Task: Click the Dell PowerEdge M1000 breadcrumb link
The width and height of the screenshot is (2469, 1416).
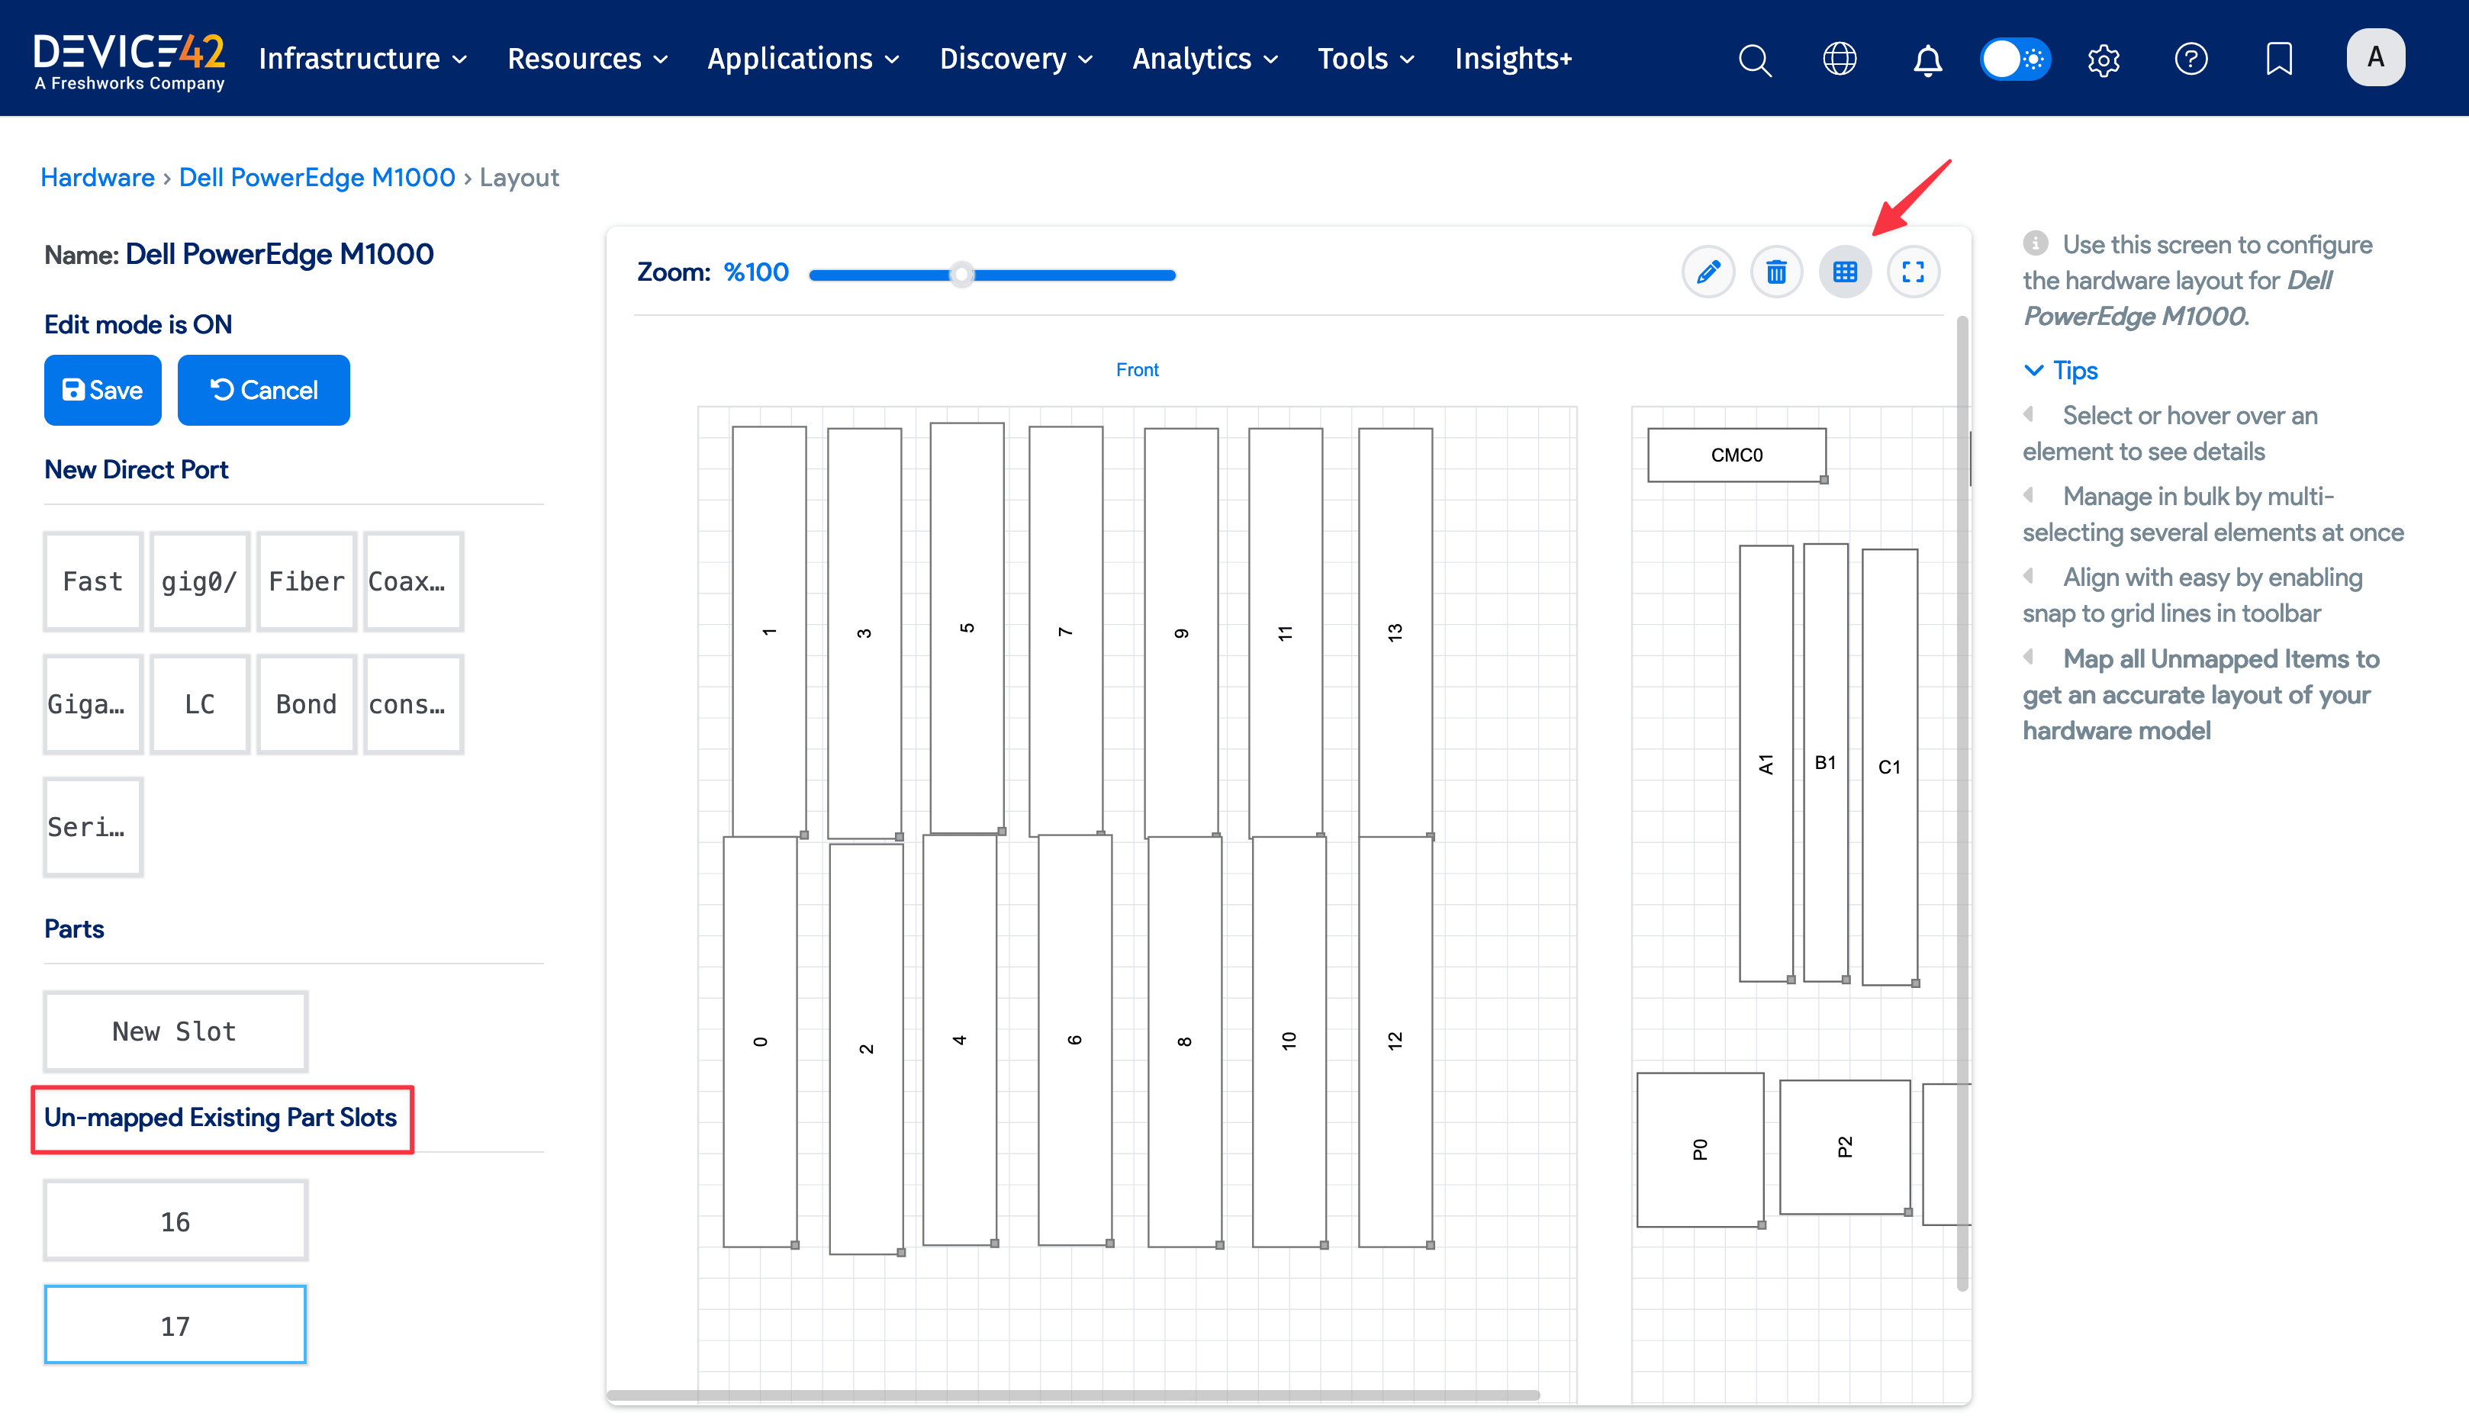Action: click(317, 178)
